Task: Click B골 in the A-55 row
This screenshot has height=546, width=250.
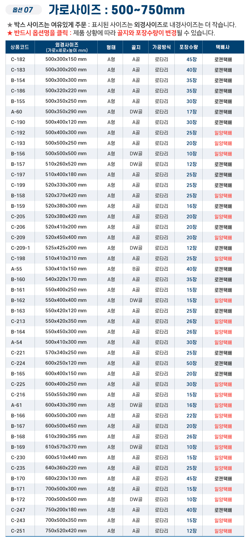Action: (136, 269)
